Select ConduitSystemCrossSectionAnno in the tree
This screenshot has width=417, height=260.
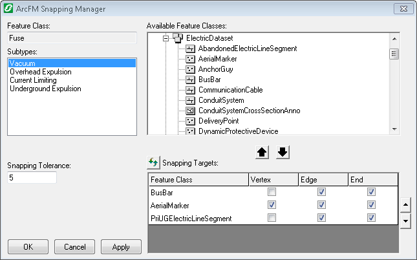coord(249,111)
